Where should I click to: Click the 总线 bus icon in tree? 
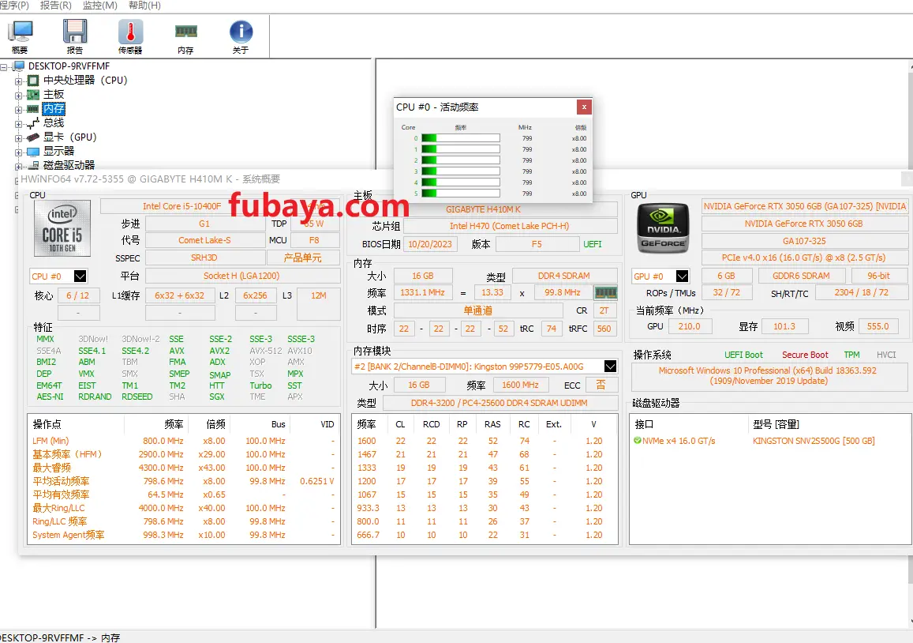click(x=34, y=123)
